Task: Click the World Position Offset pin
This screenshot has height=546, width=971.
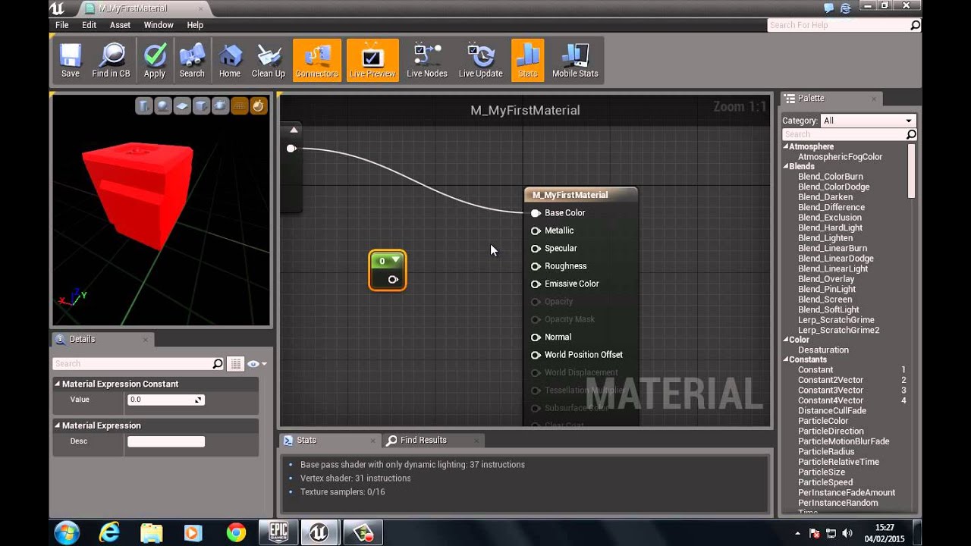Action: (536, 355)
